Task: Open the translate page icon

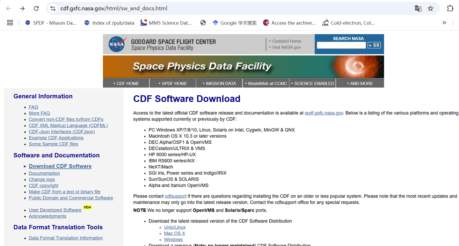Action: pos(418,9)
